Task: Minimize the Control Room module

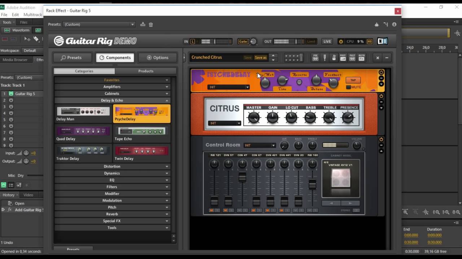Action: pos(381,145)
